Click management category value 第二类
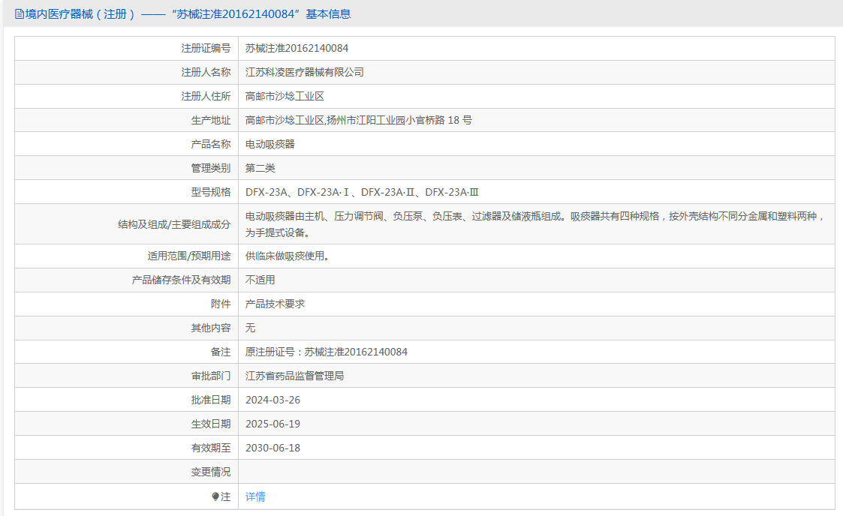Screen dimensions: 843x516 [x=260, y=168]
